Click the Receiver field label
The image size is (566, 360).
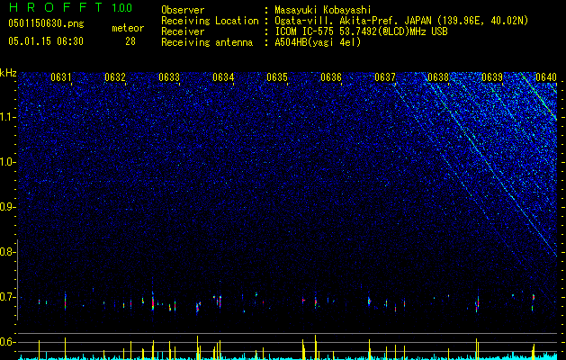(183, 31)
